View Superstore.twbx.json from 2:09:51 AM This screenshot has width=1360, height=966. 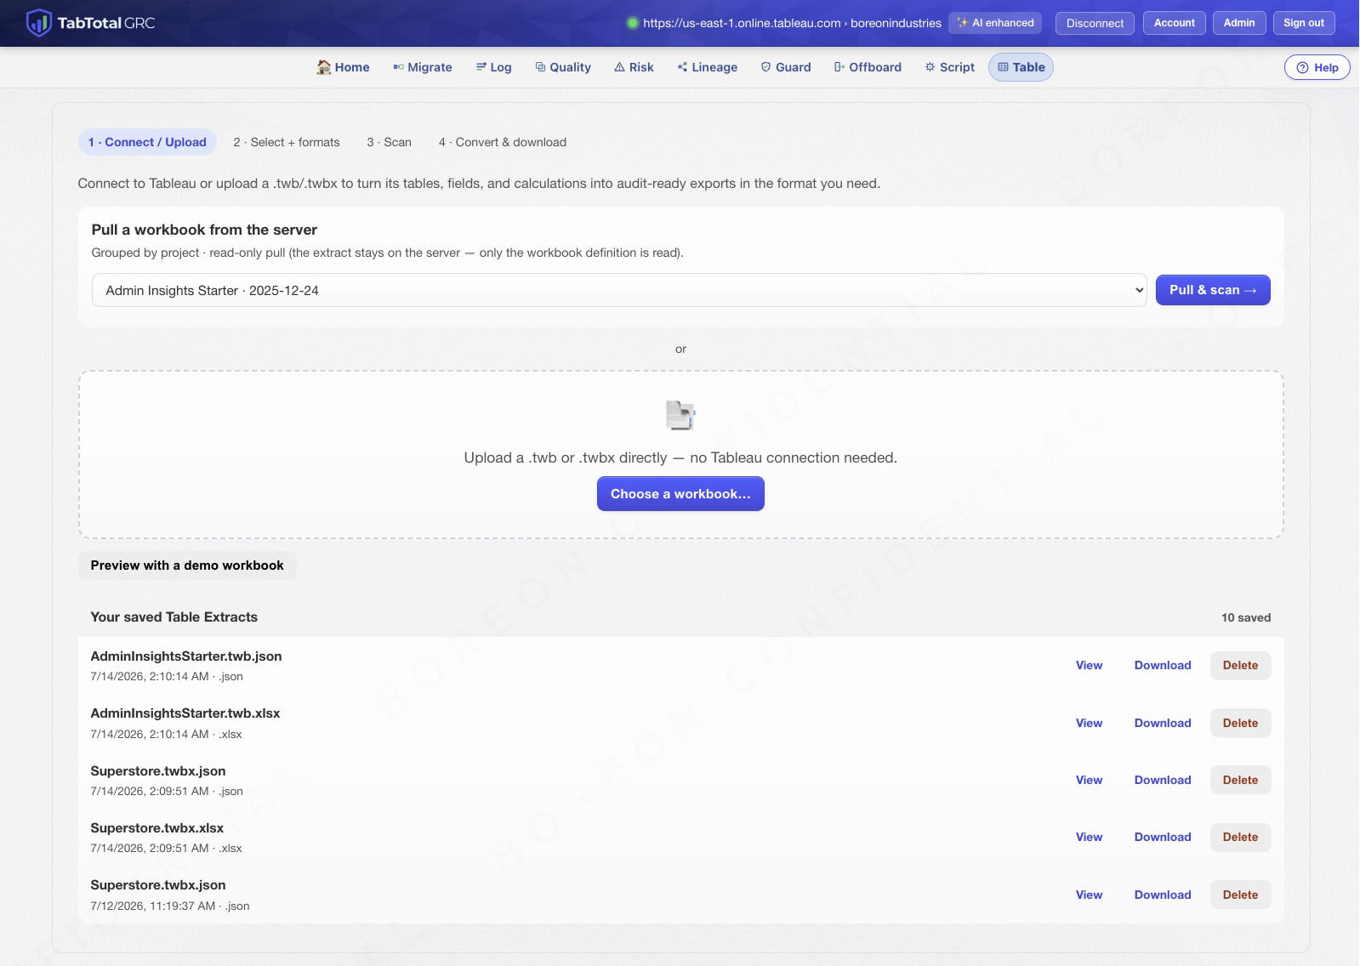point(1089,780)
